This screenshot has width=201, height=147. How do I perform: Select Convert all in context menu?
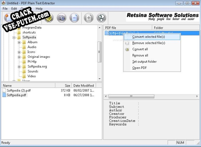pos(152,49)
